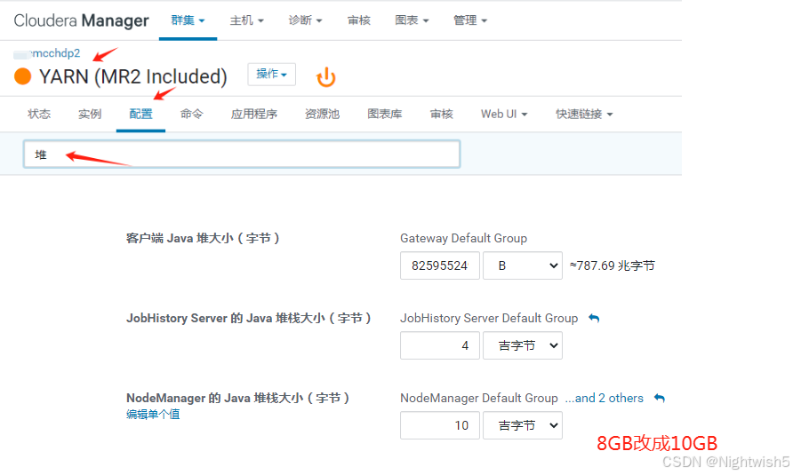Expand the 快速链接 dropdown
Image resolution: width=793 pixels, height=475 pixels.
coord(584,114)
